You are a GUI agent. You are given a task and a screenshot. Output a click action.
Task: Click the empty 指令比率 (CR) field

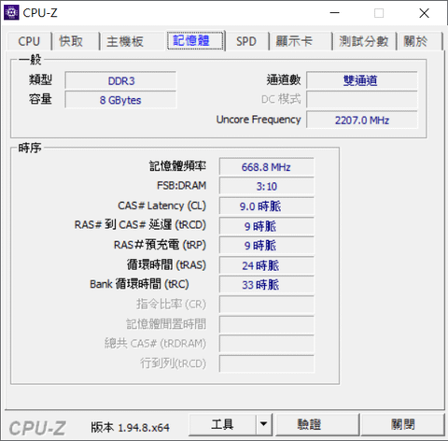266,305
